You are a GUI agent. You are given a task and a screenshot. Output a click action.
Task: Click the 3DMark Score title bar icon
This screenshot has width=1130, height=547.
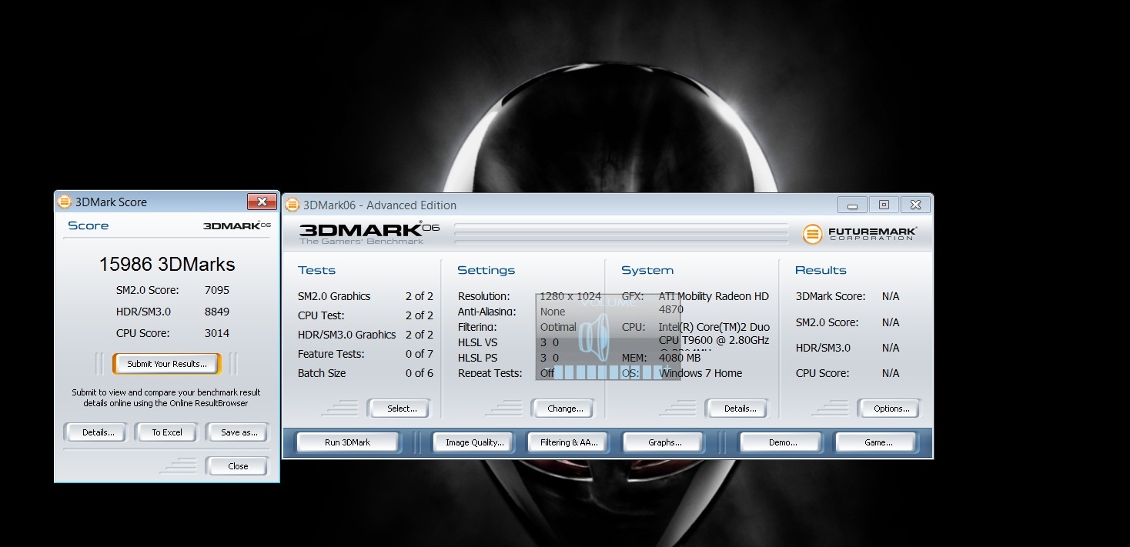click(65, 202)
